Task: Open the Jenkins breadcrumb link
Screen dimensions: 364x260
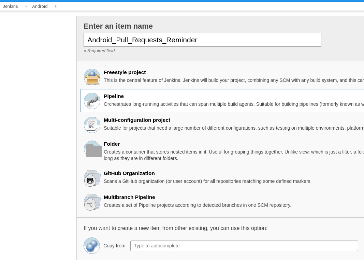Action: click(10, 6)
